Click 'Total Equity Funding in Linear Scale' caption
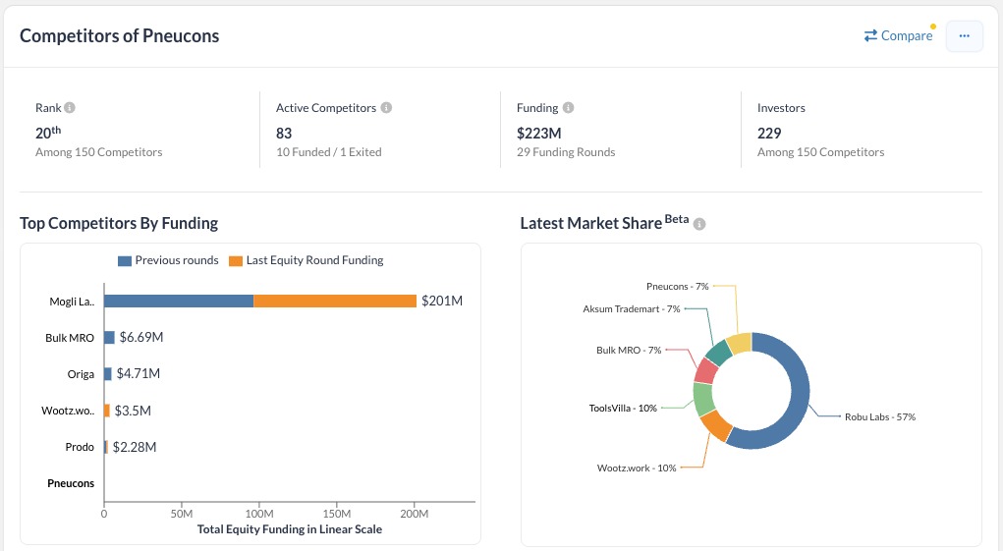The image size is (1003, 551). pos(289,529)
